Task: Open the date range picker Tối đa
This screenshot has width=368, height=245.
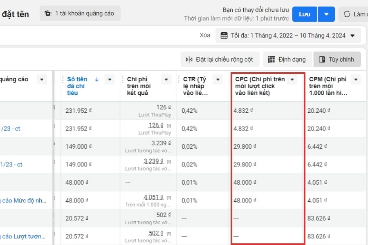Action: coord(288,36)
